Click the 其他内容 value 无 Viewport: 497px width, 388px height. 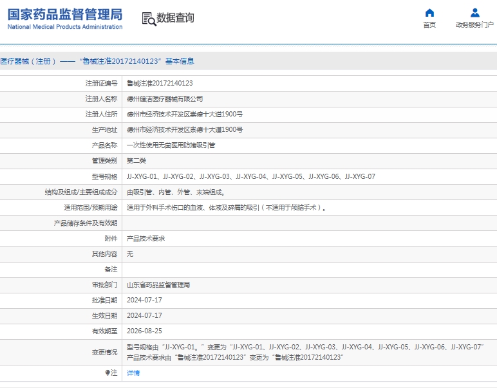point(130,254)
